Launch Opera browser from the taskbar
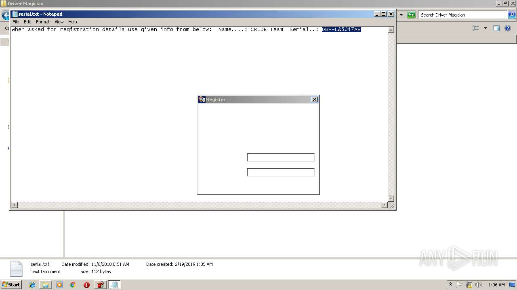The height and width of the screenshot is (290, 517). [x=86, y=285]
